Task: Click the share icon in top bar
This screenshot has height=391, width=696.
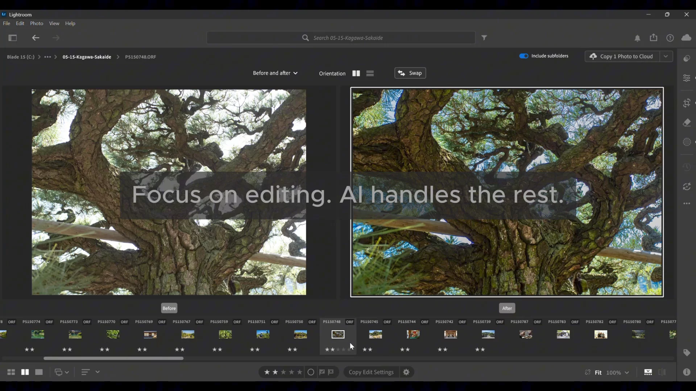Action: click(x=654, y=38)
